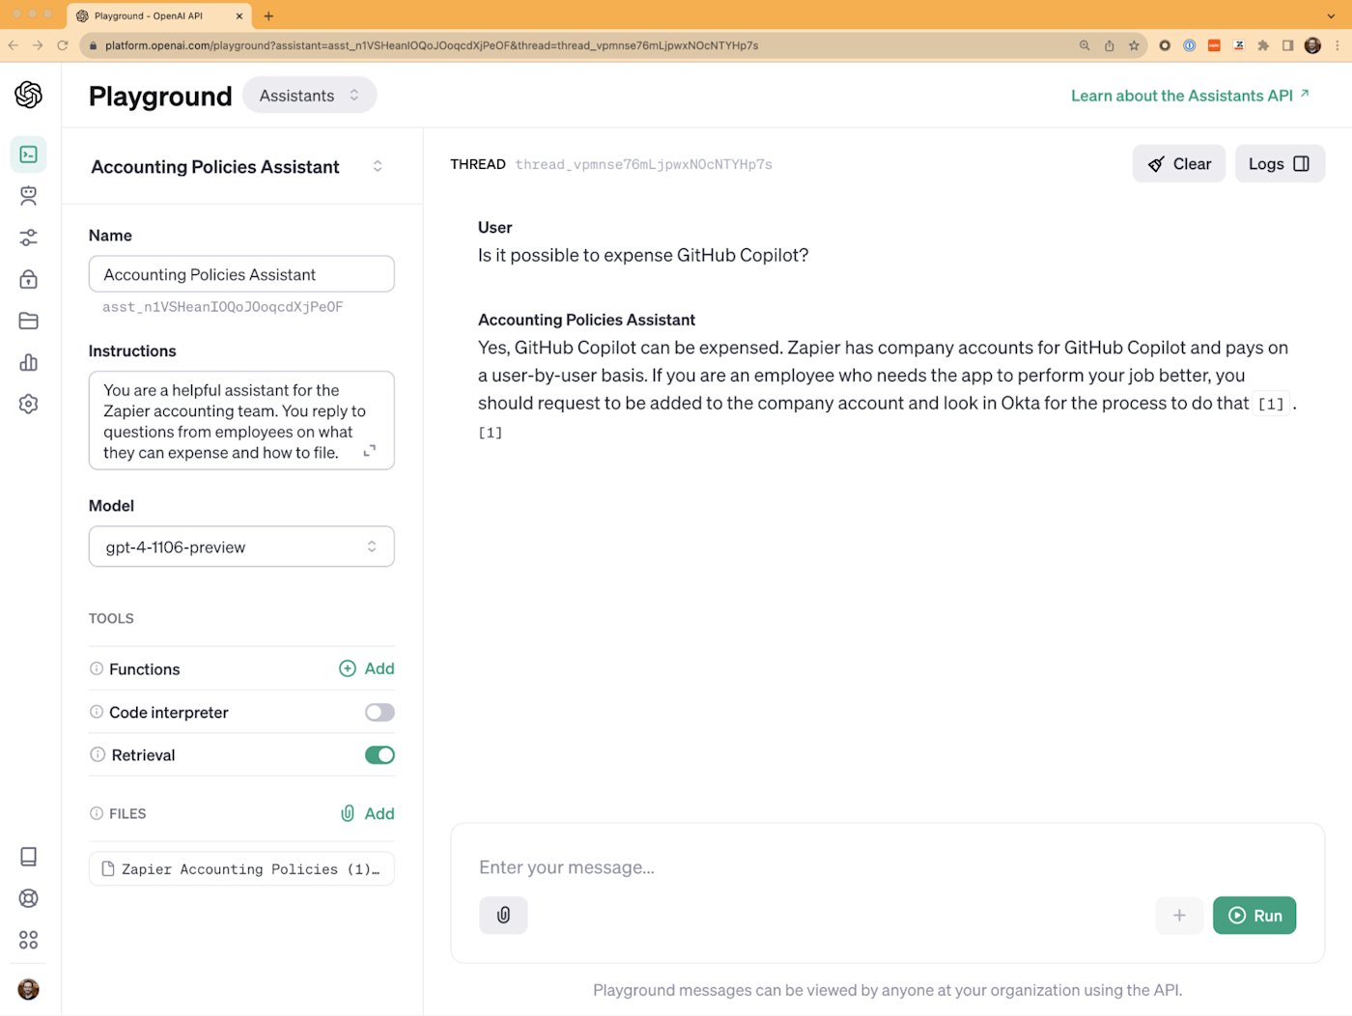
Task: Open Usage bar chart icon in sidebar
Action: [x=29, y=362]
